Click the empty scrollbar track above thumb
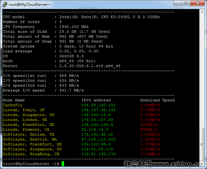This screenshot has height=169, width=207. tap(202, 71)
